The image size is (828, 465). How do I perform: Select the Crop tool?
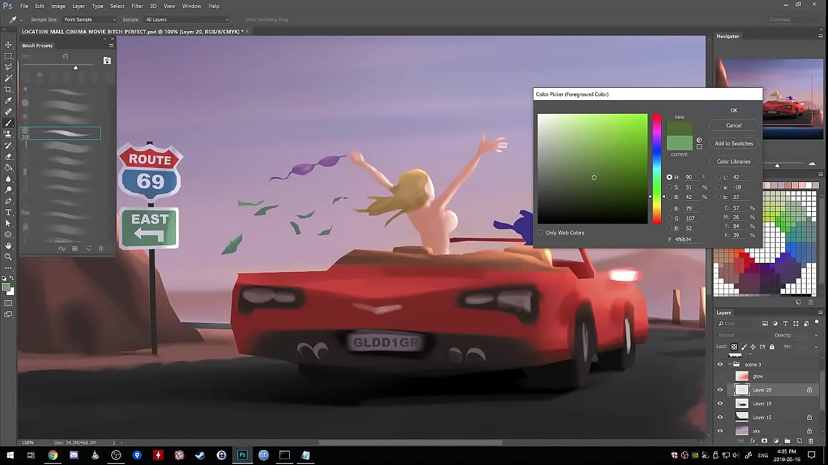pyautogui.click(x=8, y=89)
